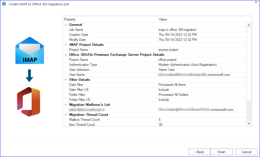Select the Creation Date row
Image resolution: width=260 pixels, height=157 pixels.
[155, 35]
